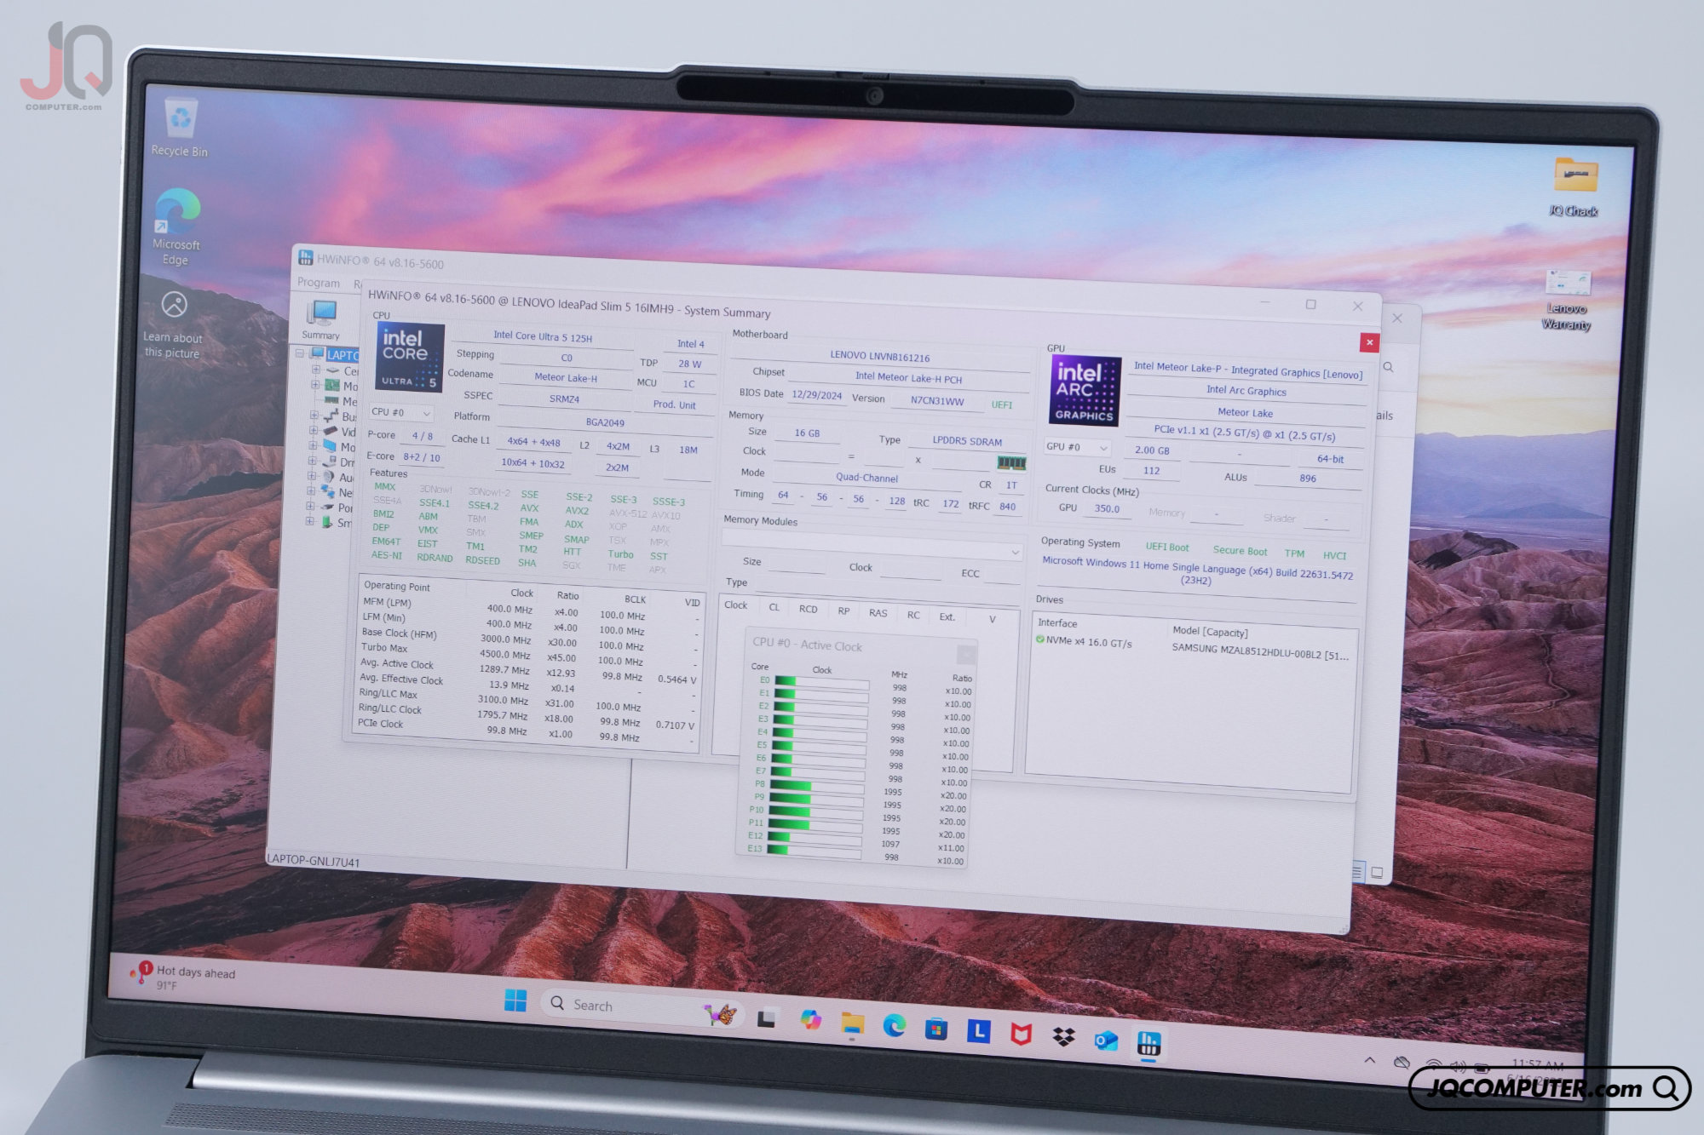1704x1135 pixels.
Task: Select the LAPTOP root tree item
Action: [342, 355]
